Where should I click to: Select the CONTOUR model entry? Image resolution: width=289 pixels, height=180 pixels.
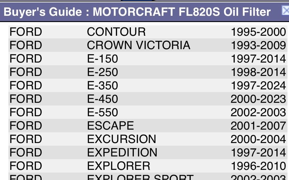point(116,32)
